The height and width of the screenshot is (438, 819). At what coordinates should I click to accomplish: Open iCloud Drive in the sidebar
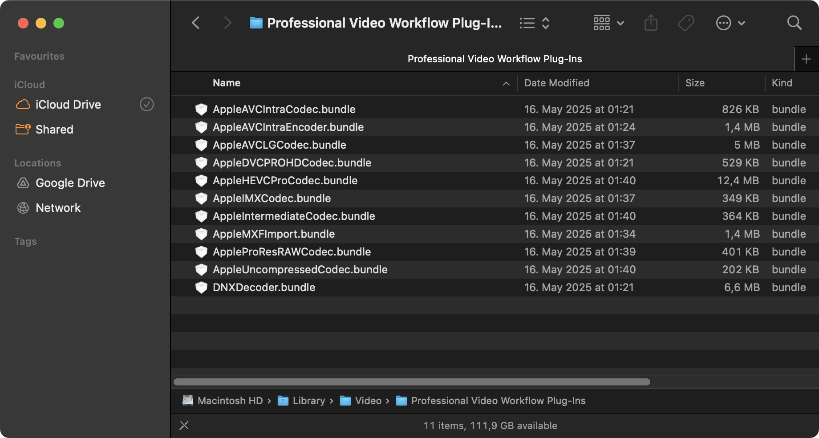point(68,105)
